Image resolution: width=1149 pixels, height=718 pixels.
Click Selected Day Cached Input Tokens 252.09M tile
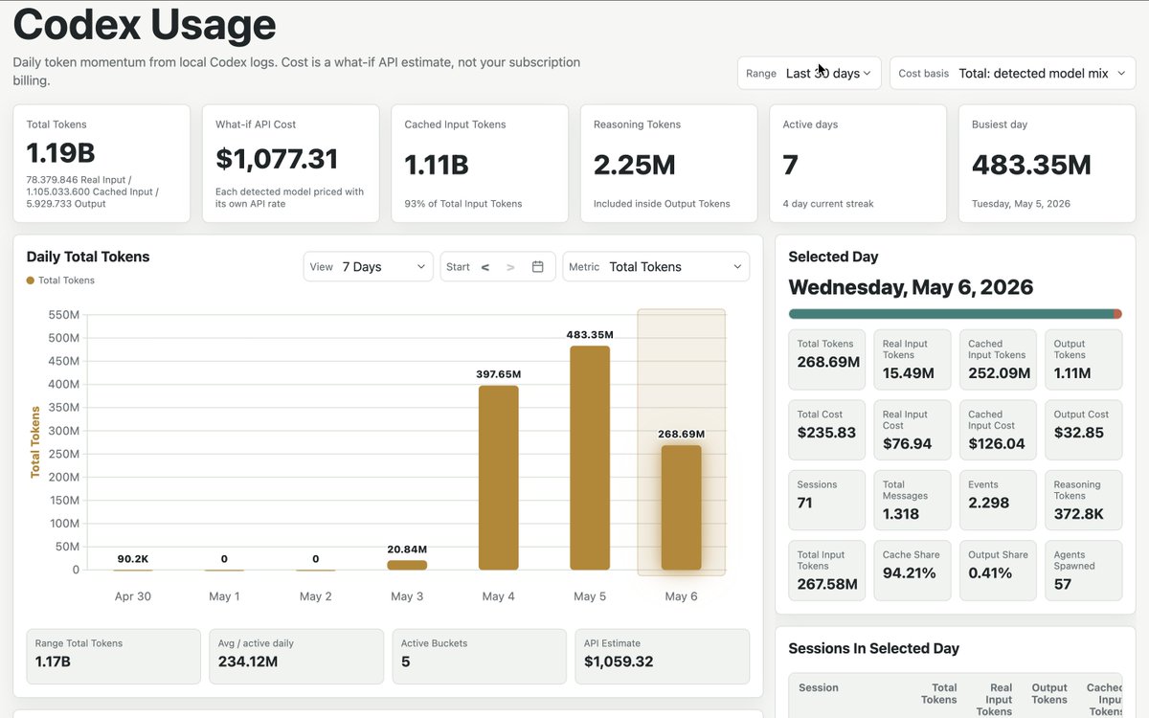998,360
